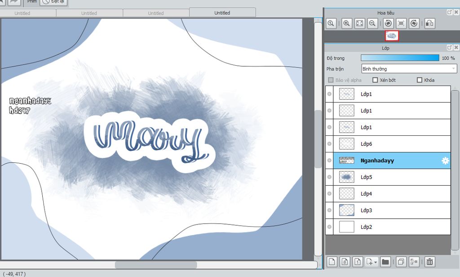The image size is (460, 277).
Task: Adjust the Độ trong opacity slider
Action: tap(400, 58)
